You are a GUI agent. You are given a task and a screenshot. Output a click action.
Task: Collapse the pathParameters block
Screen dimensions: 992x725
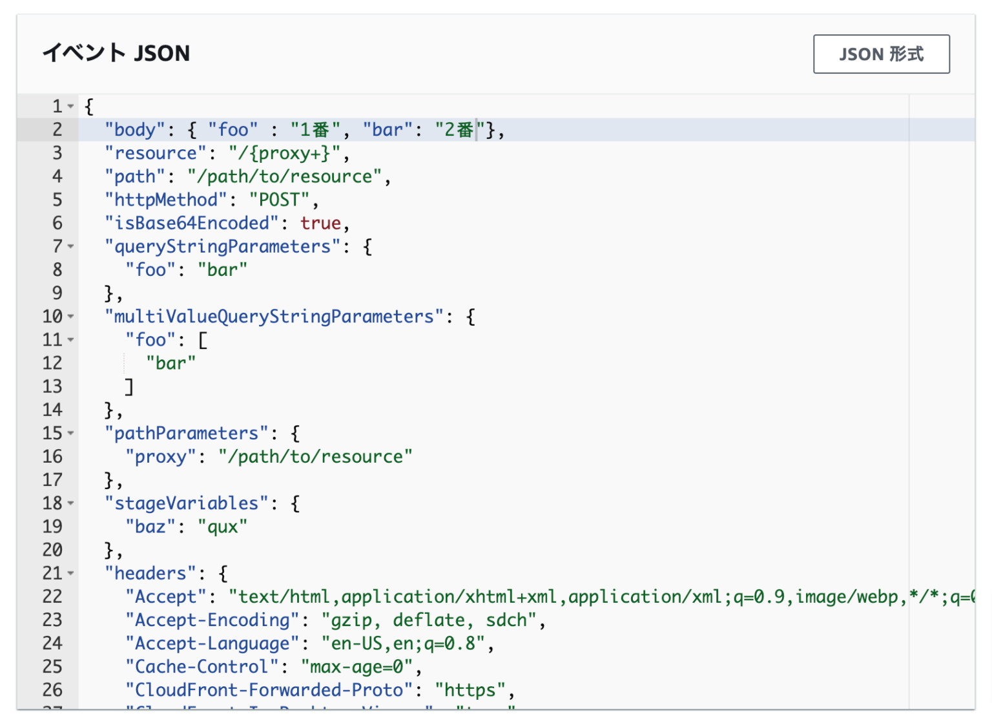coord(69,434)
